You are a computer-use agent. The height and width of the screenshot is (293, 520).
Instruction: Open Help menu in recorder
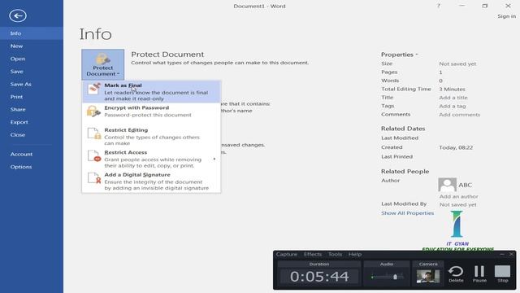click(355, 254)
